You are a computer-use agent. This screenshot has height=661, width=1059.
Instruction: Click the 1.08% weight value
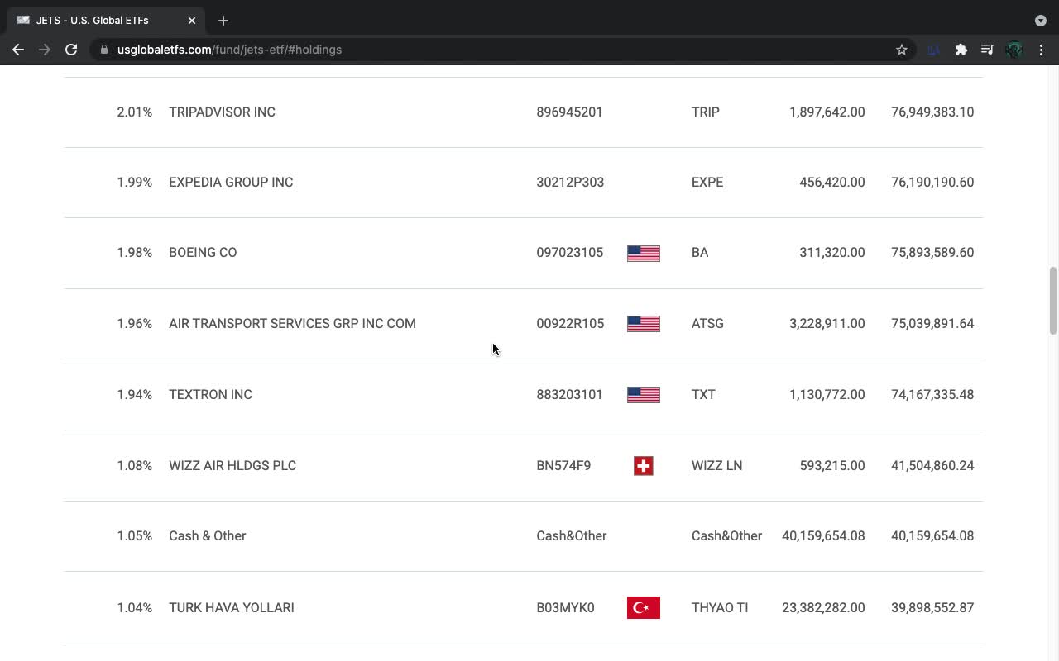pyautogui.click(x=135, y=465)
